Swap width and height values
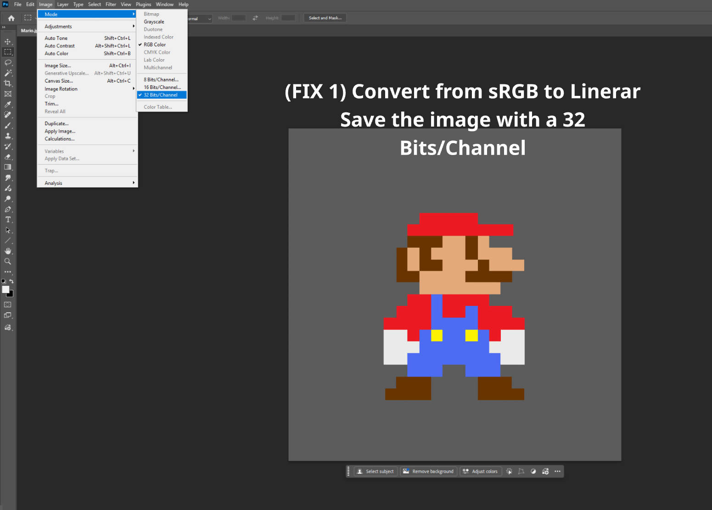This screenshot has width=712, height=510. tap(255, 18)
